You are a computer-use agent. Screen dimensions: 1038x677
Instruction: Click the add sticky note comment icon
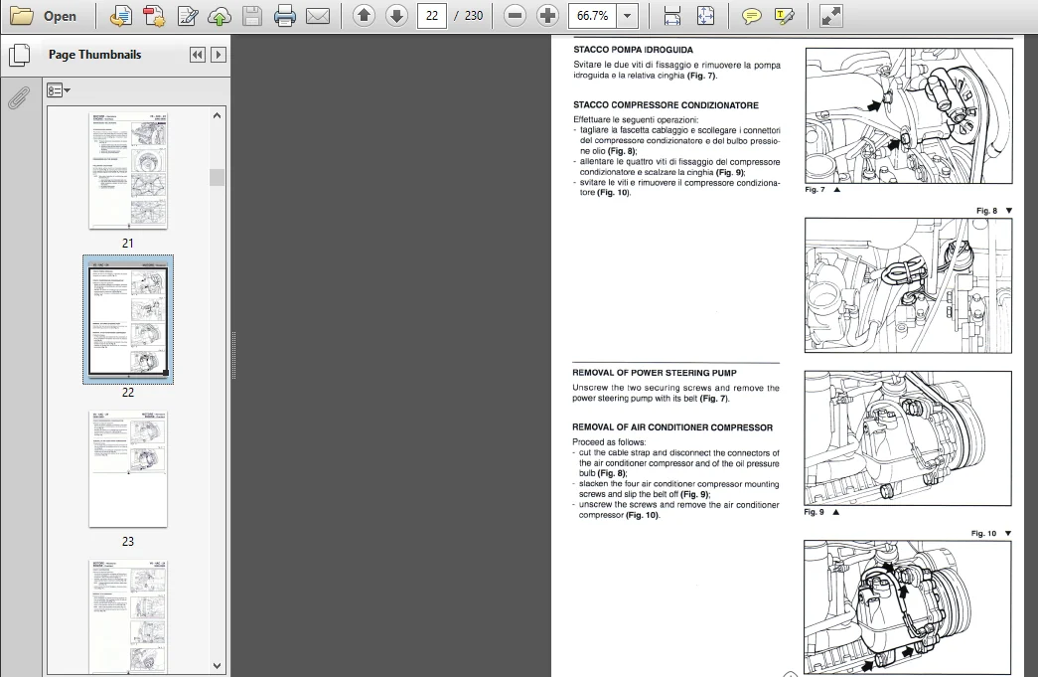[x=751, y=16]
